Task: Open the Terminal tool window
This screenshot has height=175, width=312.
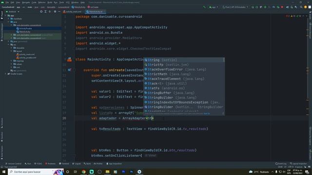Action: pyautogui.click(x=64, y=164)
